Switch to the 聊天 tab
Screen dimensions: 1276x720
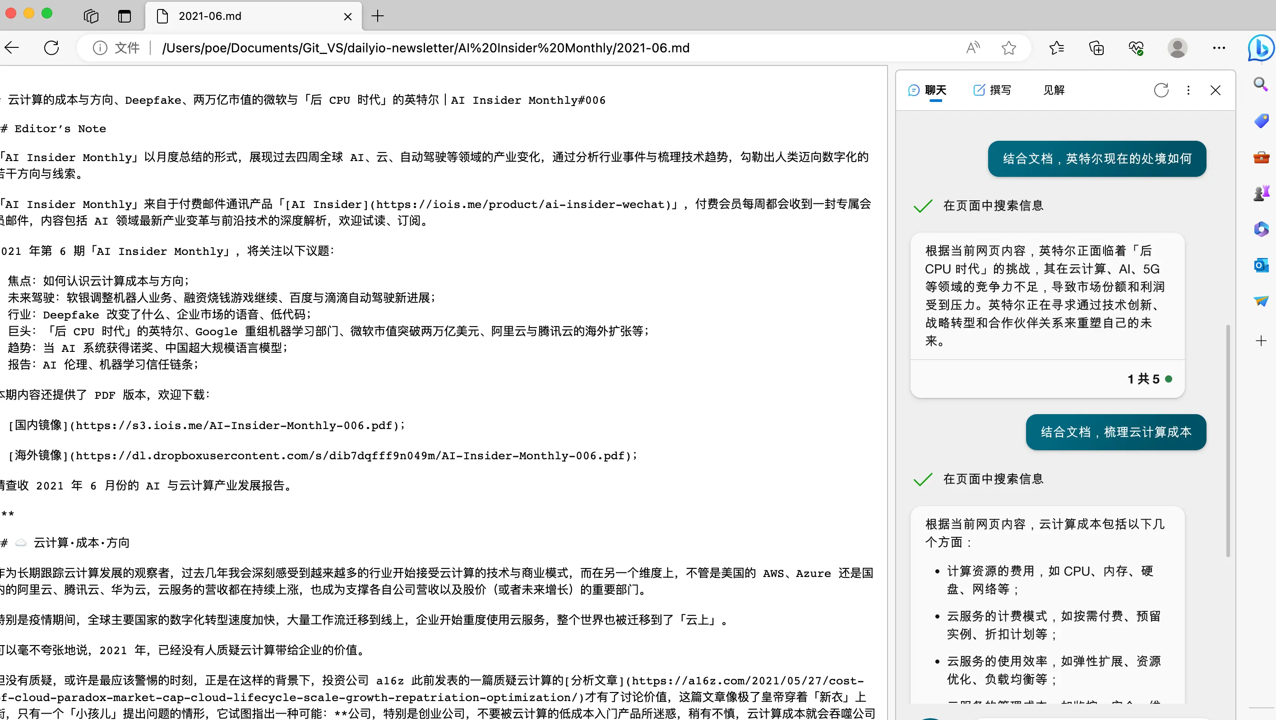[x=927, y=90]
